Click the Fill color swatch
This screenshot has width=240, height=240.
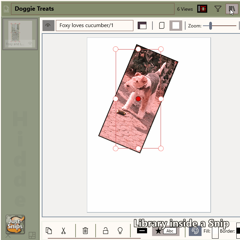215,231
